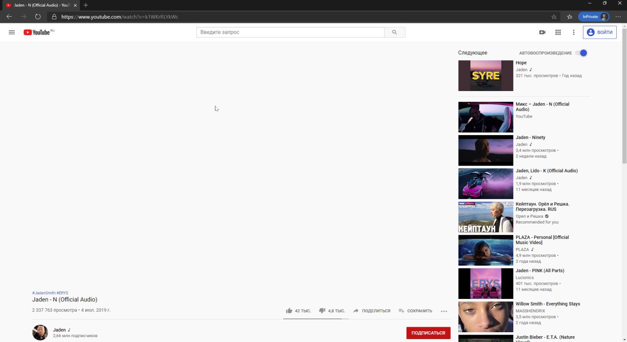Viewport: 627px width, 342px height.
Task: Open the #ERYS hashtag link
Action: tap(62, 293)
